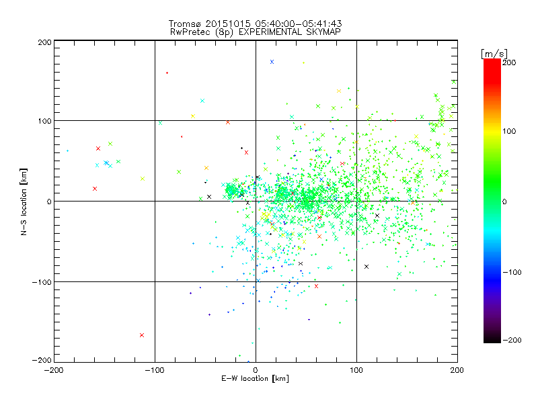Click the "[m/s]" colorbar unit label
The image size is (538, 403).
[x=494, y=54]
